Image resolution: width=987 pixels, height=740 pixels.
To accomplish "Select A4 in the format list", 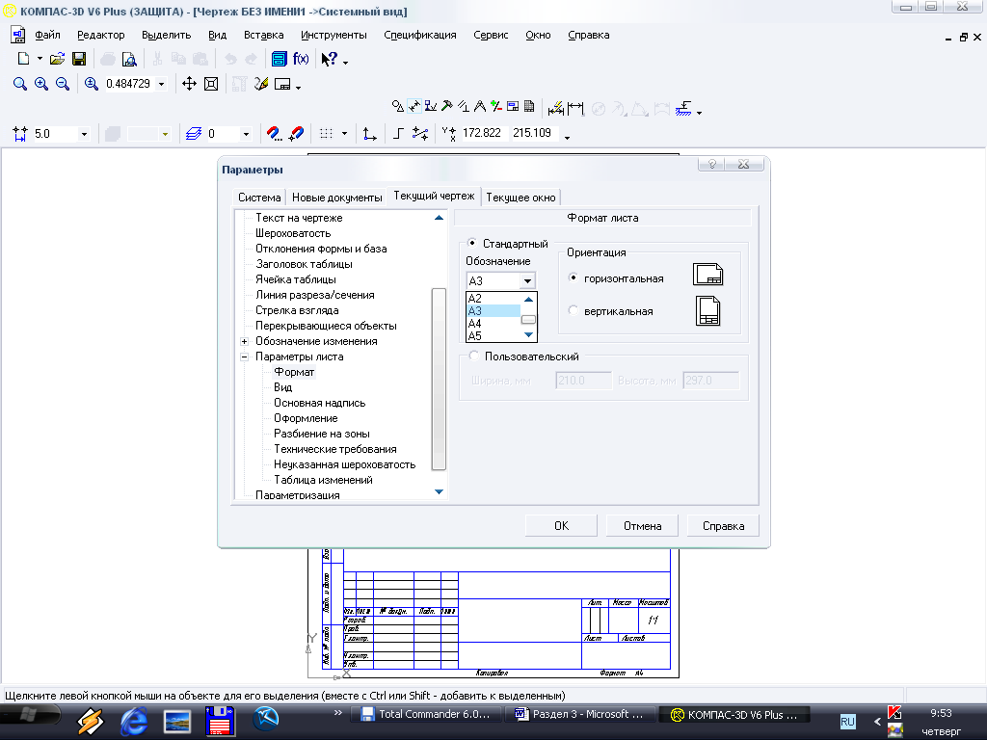I will pyautogui.click(x=493, y=324).
